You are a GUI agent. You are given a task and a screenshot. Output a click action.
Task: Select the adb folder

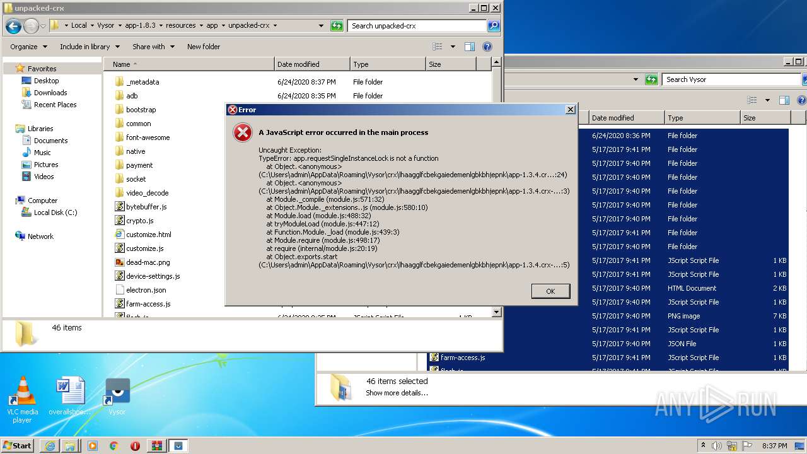point(132,96)
